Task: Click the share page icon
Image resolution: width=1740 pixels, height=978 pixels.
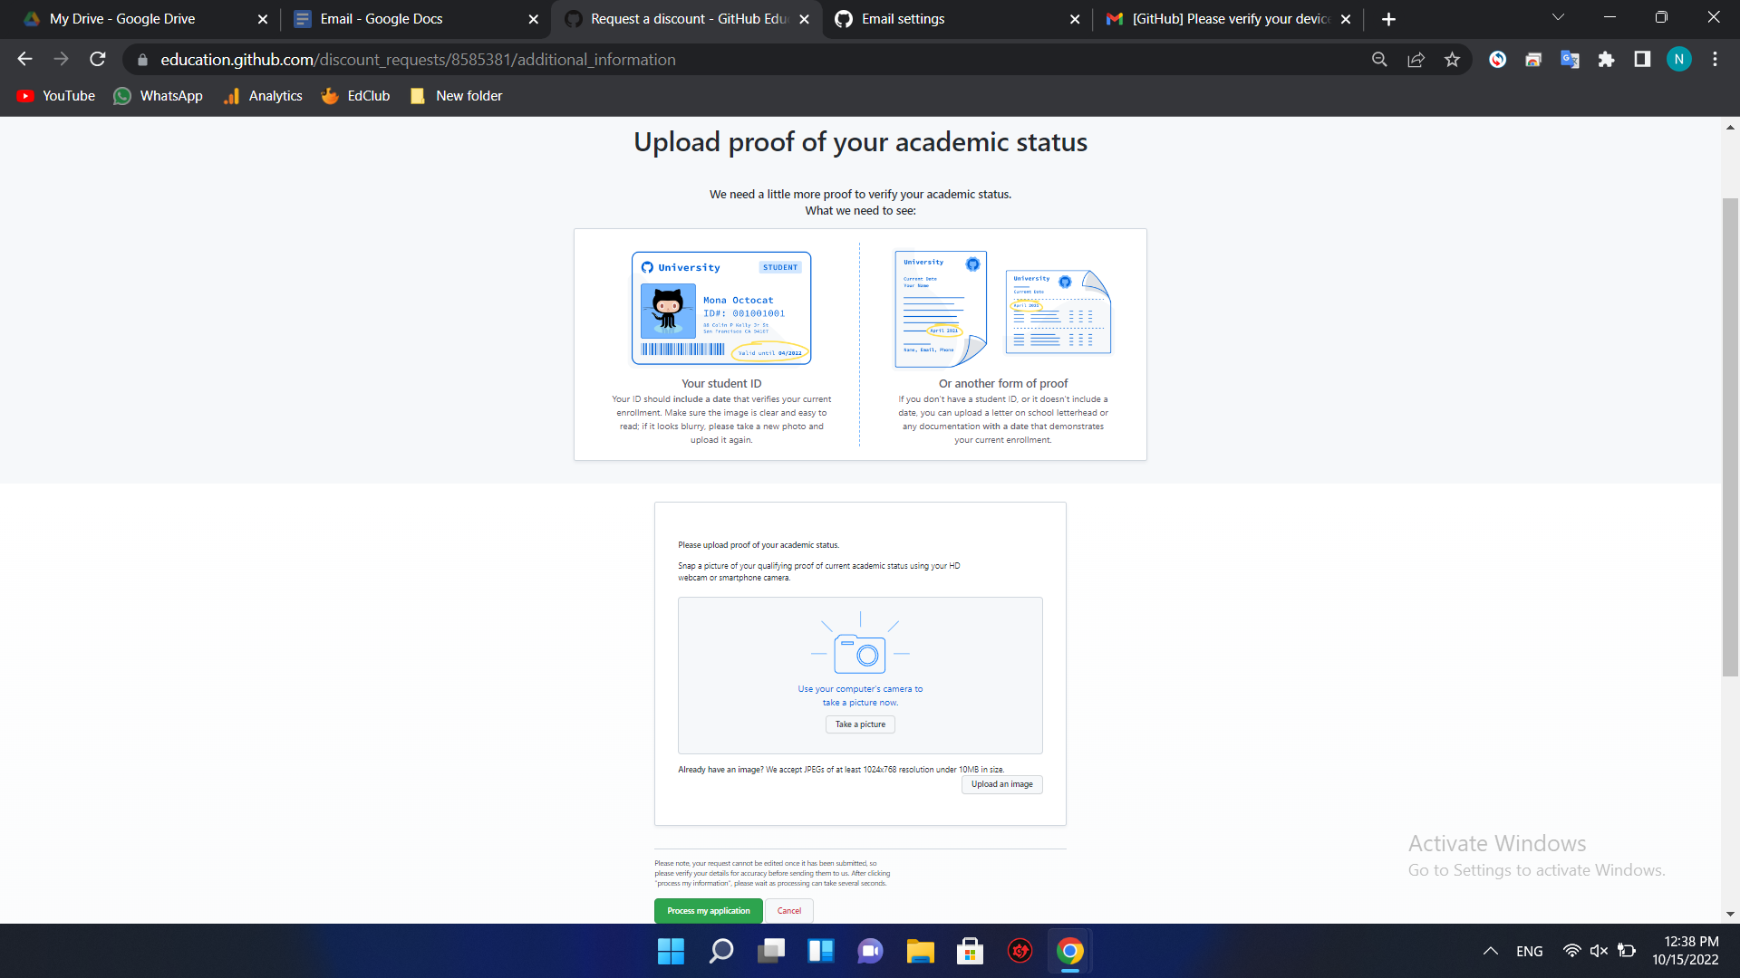Action: 1416,60
